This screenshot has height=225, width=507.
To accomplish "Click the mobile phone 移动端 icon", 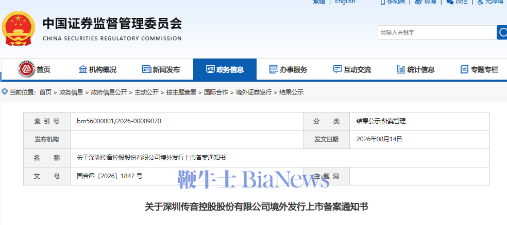I will click(382, 2).
